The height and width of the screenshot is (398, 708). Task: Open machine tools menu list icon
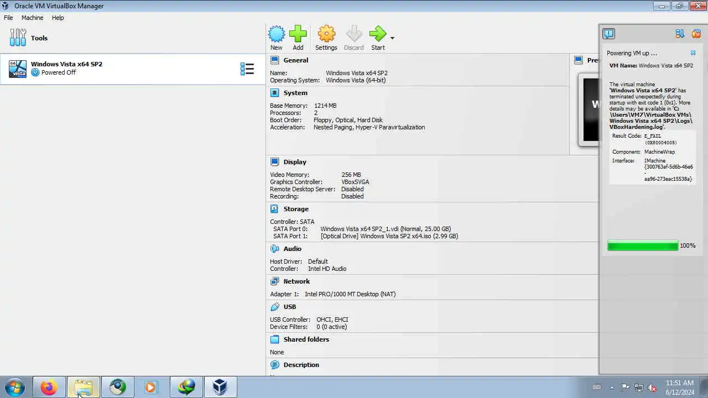pyautogui.click(x=247, y=69)
